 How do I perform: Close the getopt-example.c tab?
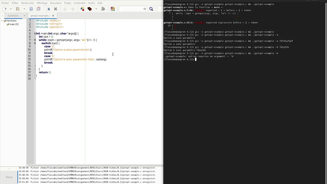tap(53, 16)
